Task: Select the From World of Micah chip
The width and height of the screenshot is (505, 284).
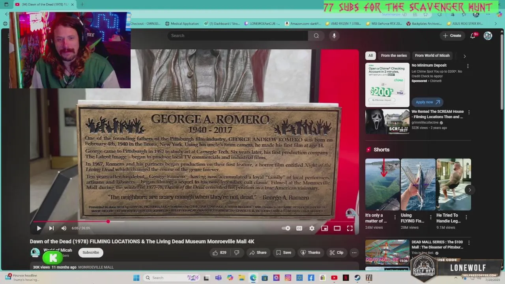Action: (x=432, y=56)
